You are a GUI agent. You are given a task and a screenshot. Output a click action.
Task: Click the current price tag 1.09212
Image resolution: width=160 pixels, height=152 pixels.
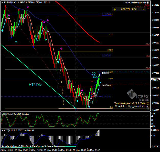point(155,79)
